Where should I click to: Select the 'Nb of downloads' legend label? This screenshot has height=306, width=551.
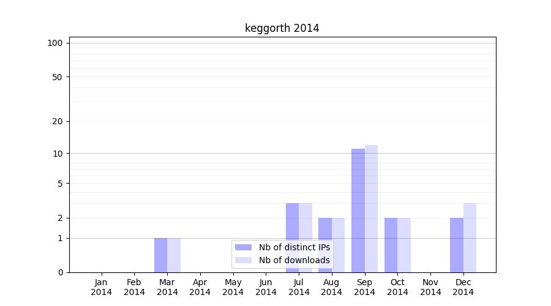[x=294, y=260]
